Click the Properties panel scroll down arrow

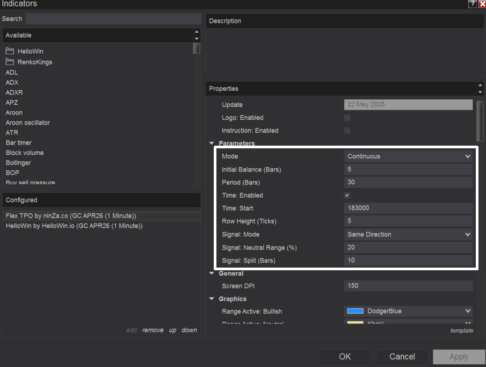pos(480,92)
